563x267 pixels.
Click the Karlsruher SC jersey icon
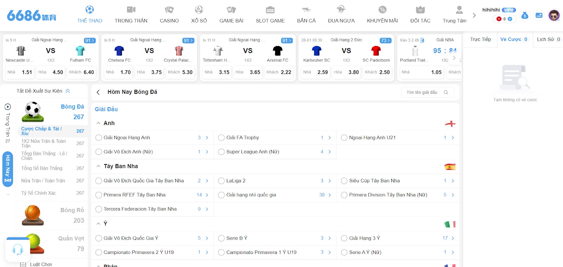317,51
